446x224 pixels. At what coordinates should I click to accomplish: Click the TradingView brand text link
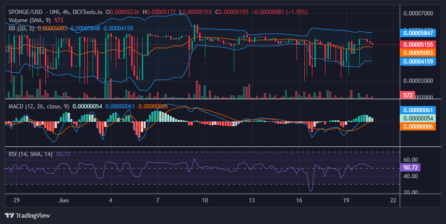pyautogui.click(x=33, y=215)
